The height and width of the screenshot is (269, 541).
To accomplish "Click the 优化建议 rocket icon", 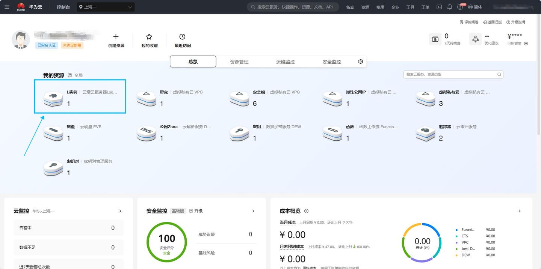I will click(475, 39).
